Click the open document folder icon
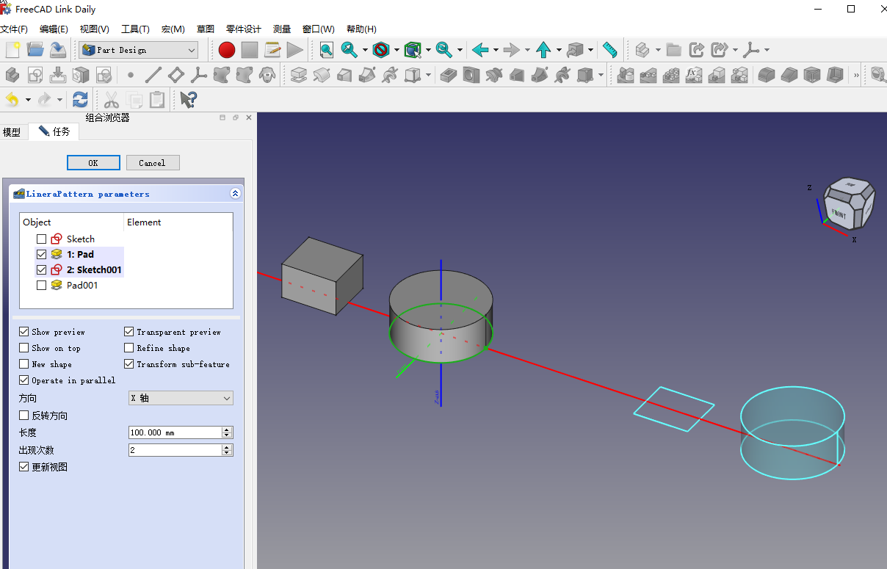Viewport: 887px width, 569px height. pyautogui.click(x=35, y=50)
